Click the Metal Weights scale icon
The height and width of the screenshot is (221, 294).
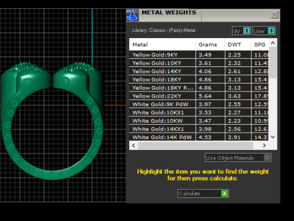pyautogui.click(x=132, y=15)
